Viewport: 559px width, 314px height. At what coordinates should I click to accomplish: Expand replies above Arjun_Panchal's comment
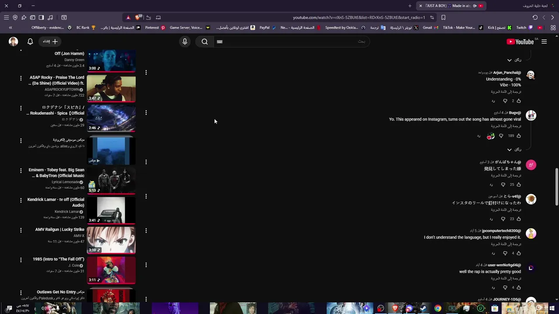click(514, 60)
